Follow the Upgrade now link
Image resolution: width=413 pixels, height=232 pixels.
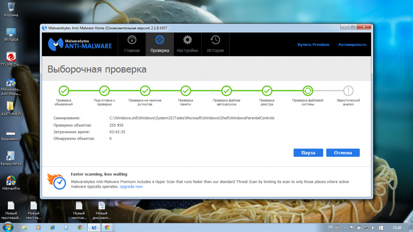(x=131, y=187)
